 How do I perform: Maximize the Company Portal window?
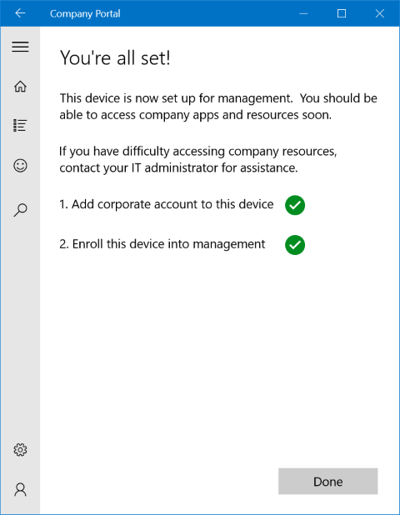[x=342, y=13]
